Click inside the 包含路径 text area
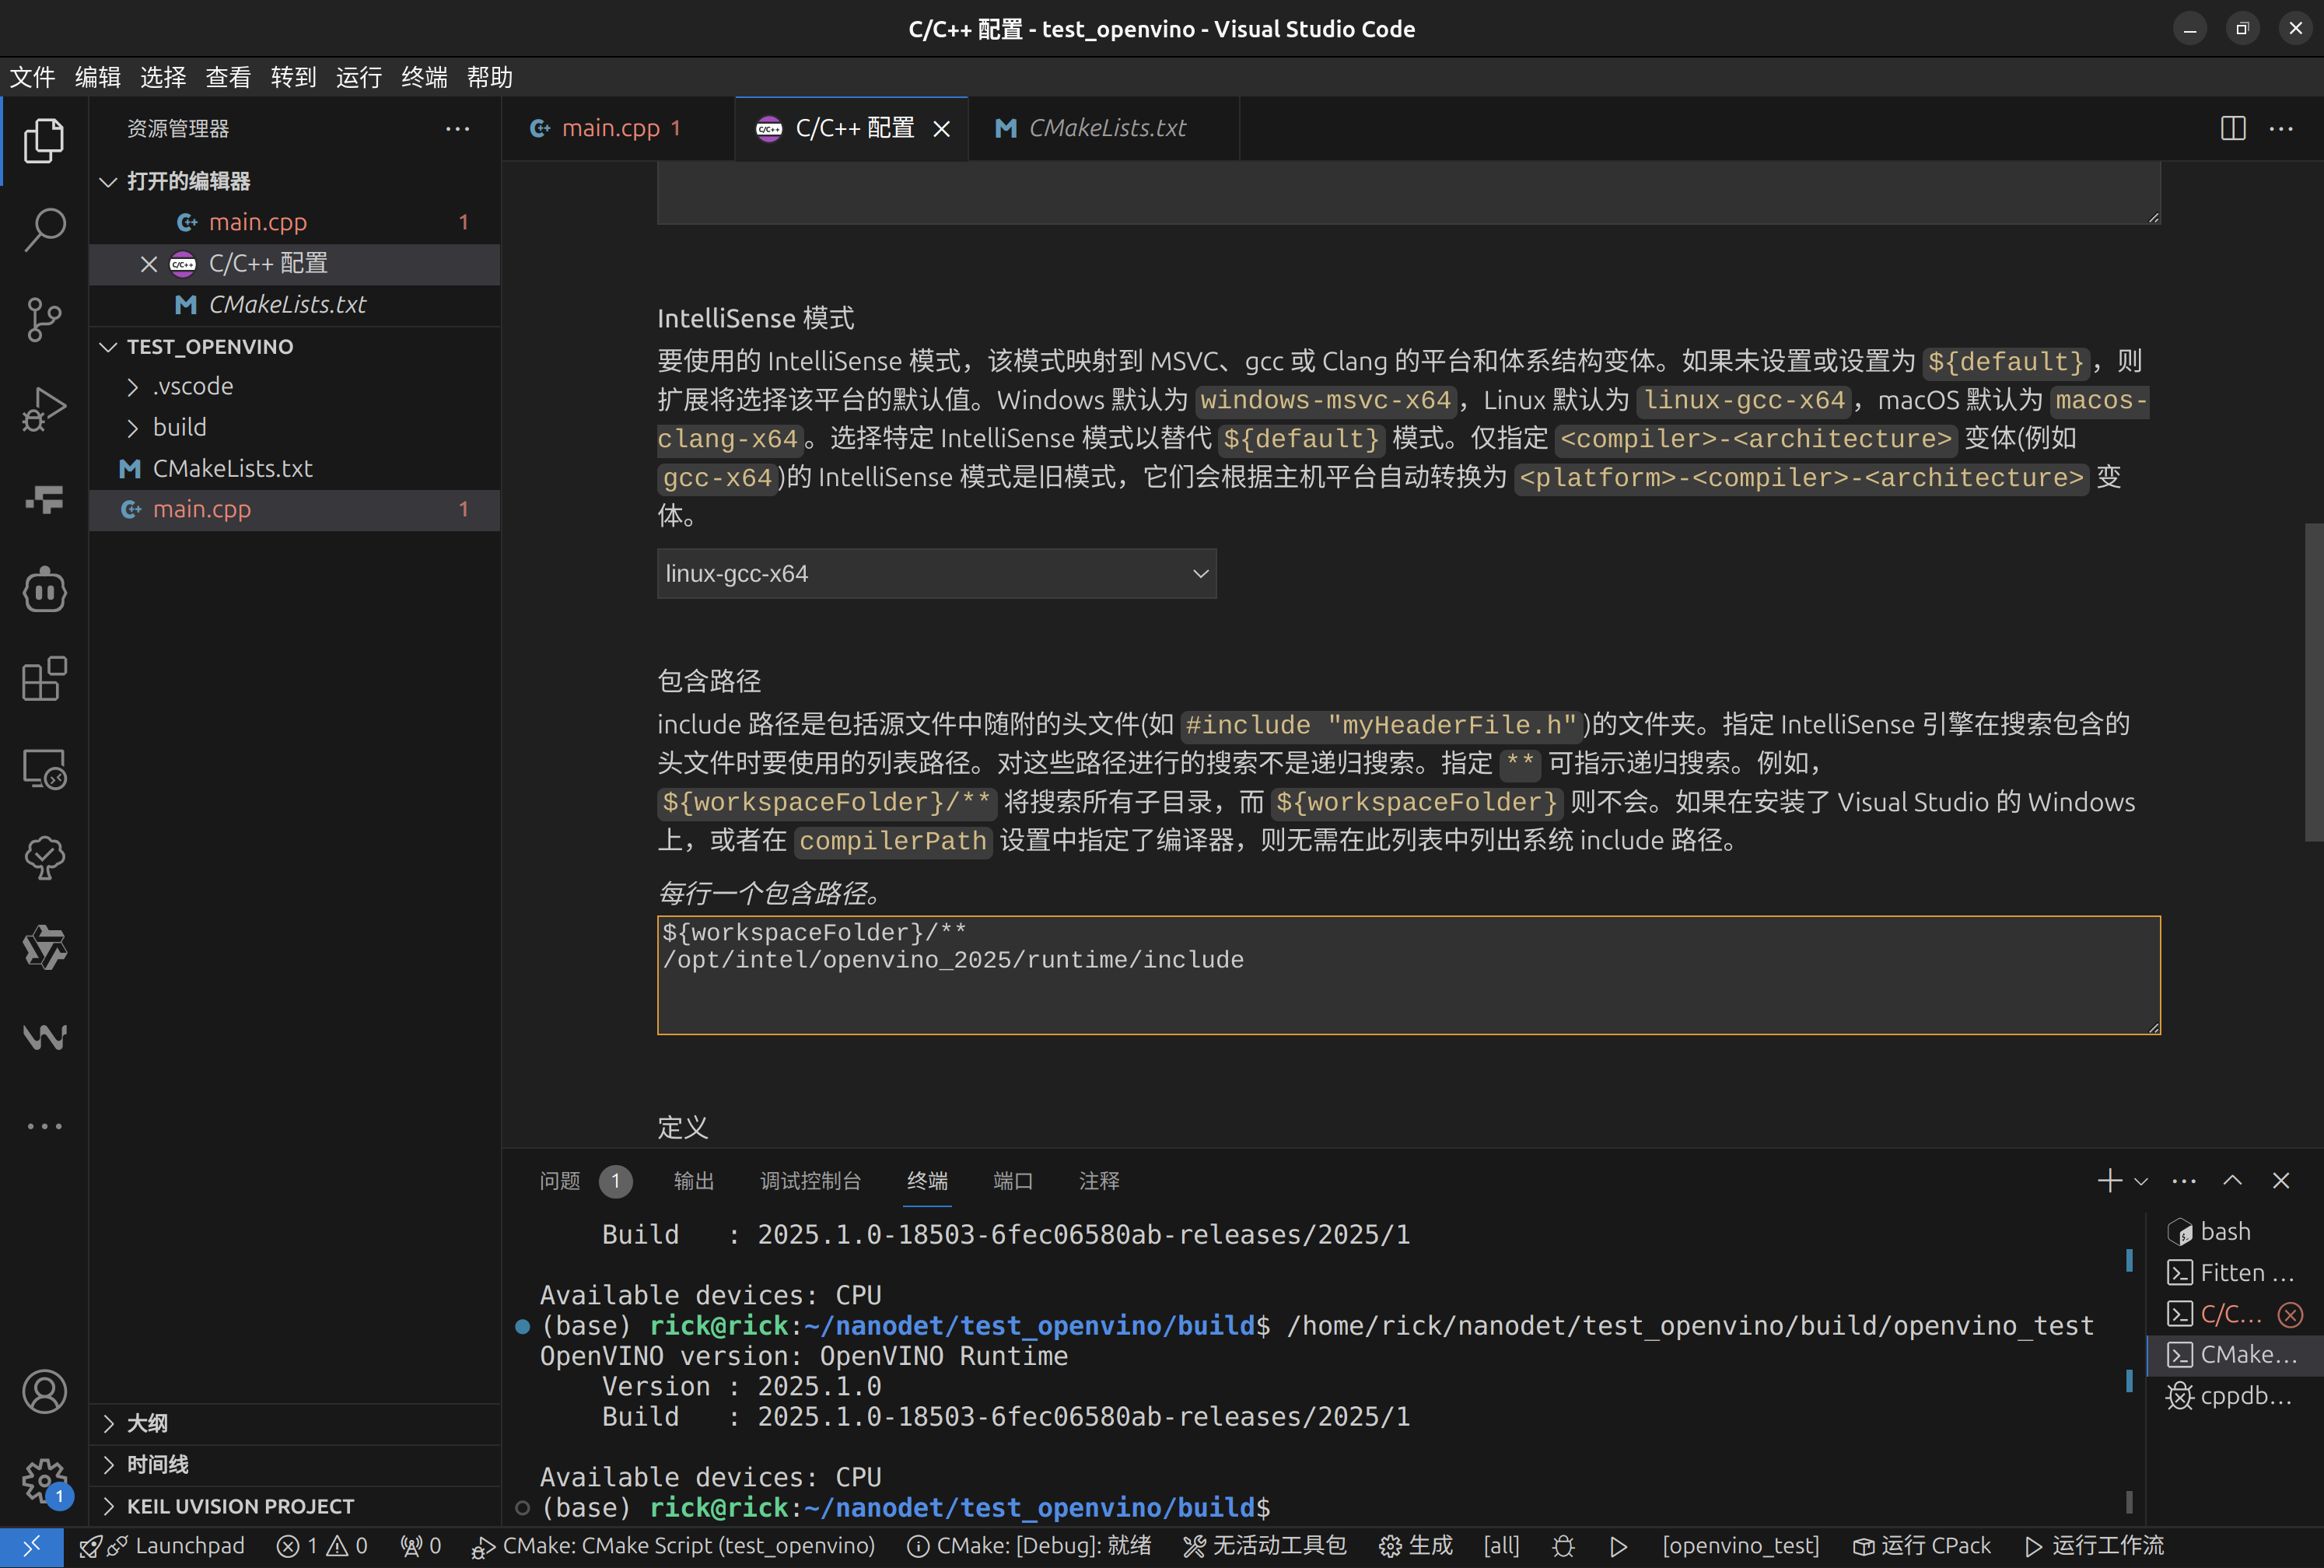The width and height of the screenshot is (2324, 1568). tap(1408, 975)
